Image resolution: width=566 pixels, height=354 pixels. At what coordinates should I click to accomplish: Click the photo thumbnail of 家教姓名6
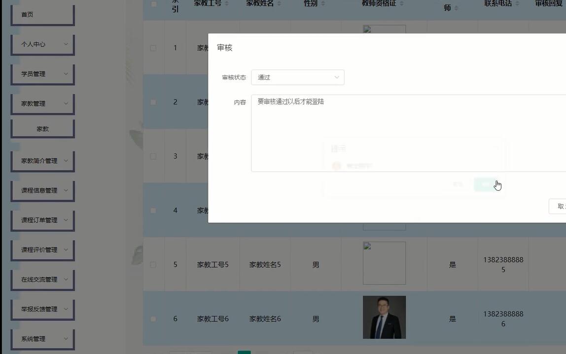tap(384, 317)
